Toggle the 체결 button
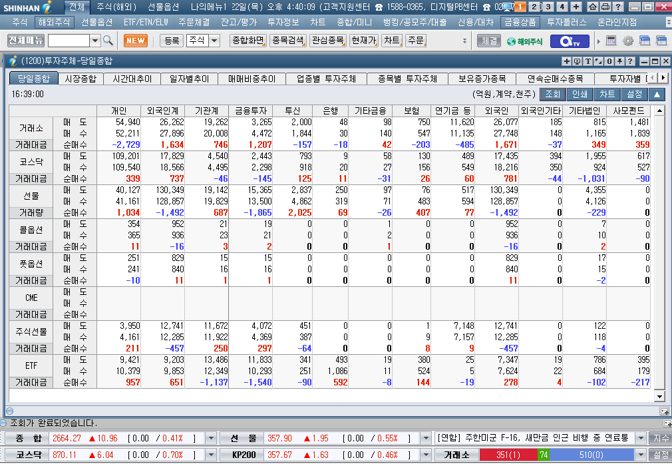 pyautogui.click(x=489, y=41)
